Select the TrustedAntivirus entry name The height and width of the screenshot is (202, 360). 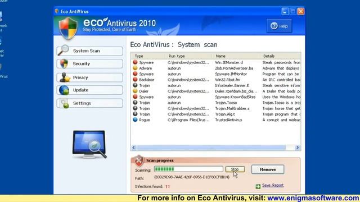(x=228, y=120)
